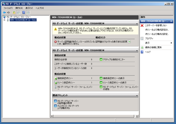Click green arrow icon for アクティブな接続のモニター
Image resolution: width=176 pixels, height=124 pixels.
tap(101, 59)
